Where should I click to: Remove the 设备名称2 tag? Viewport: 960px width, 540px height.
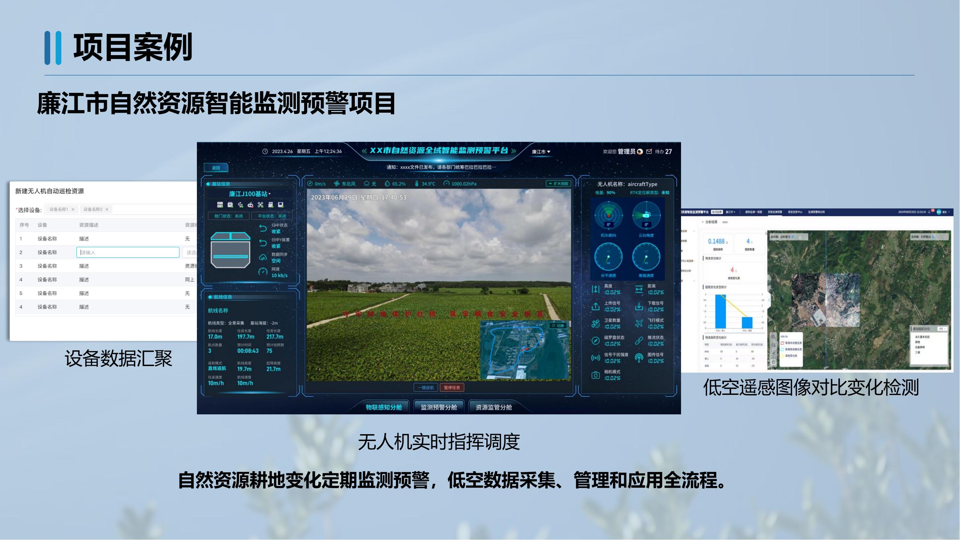107,210
